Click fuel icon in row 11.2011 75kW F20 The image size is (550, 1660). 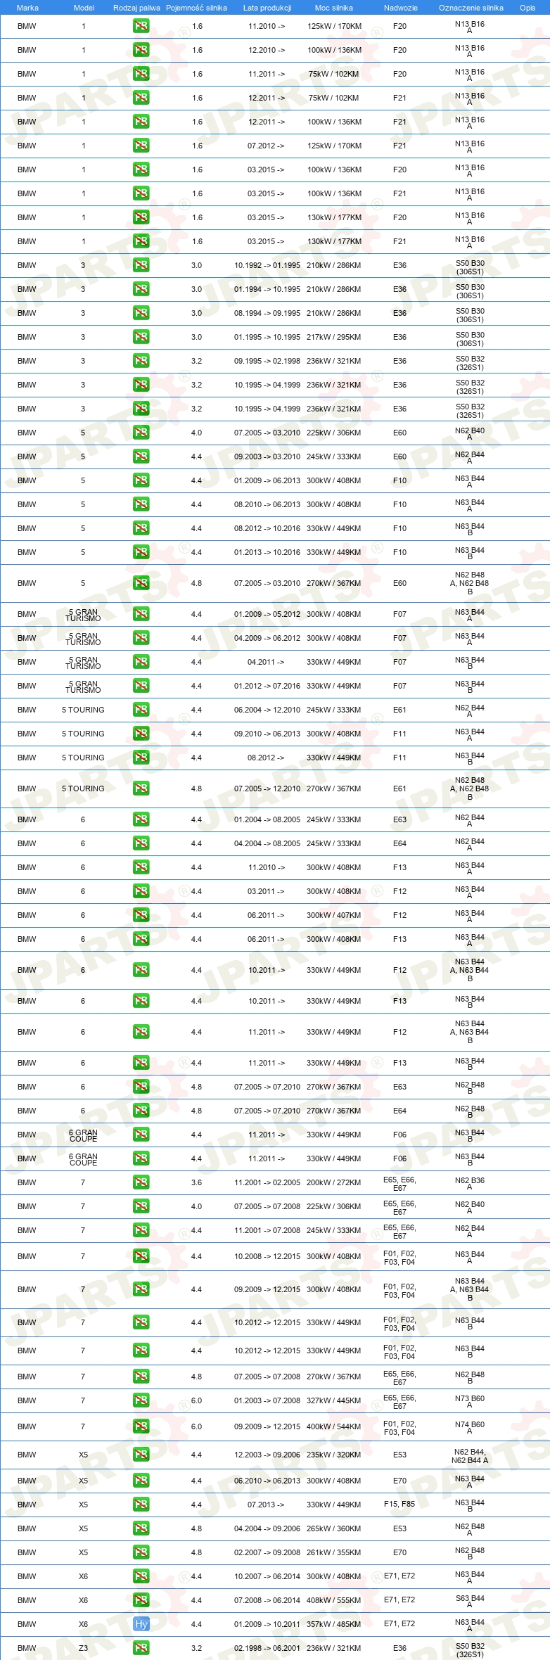click(x=141, y=74)
